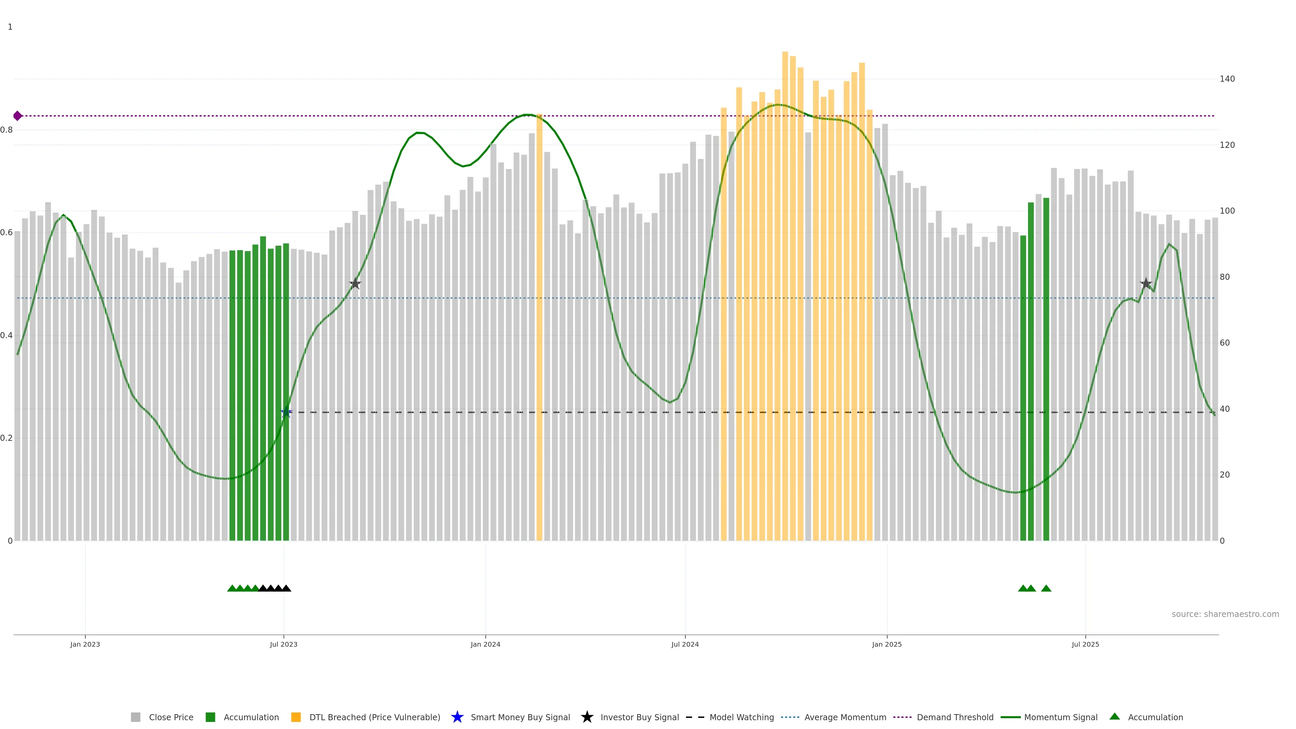This screenshot has height=729, width=1296.
Task: Toggle the Close Price legend entry
Action: [x=170, y=718]
